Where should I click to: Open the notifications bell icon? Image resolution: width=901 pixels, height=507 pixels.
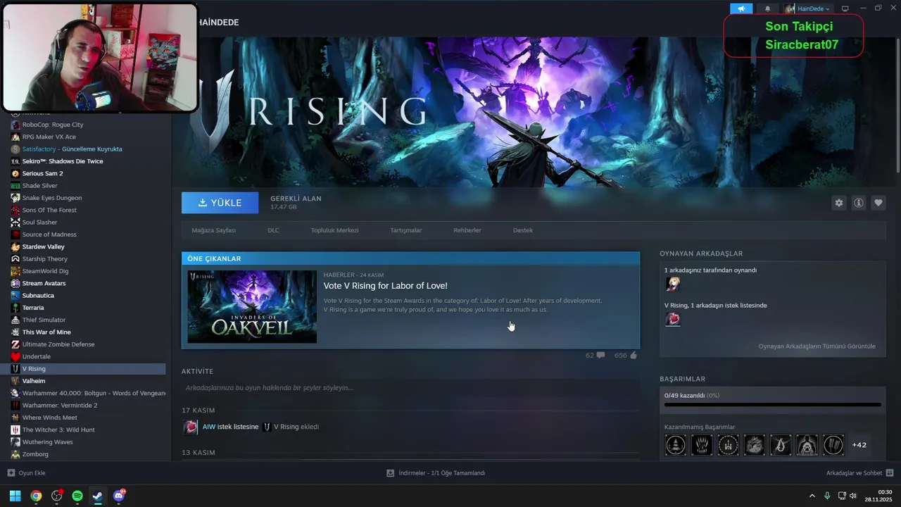coord(767,8)
